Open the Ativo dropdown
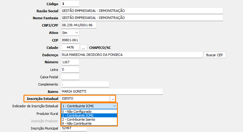 (x=70, y=33)
